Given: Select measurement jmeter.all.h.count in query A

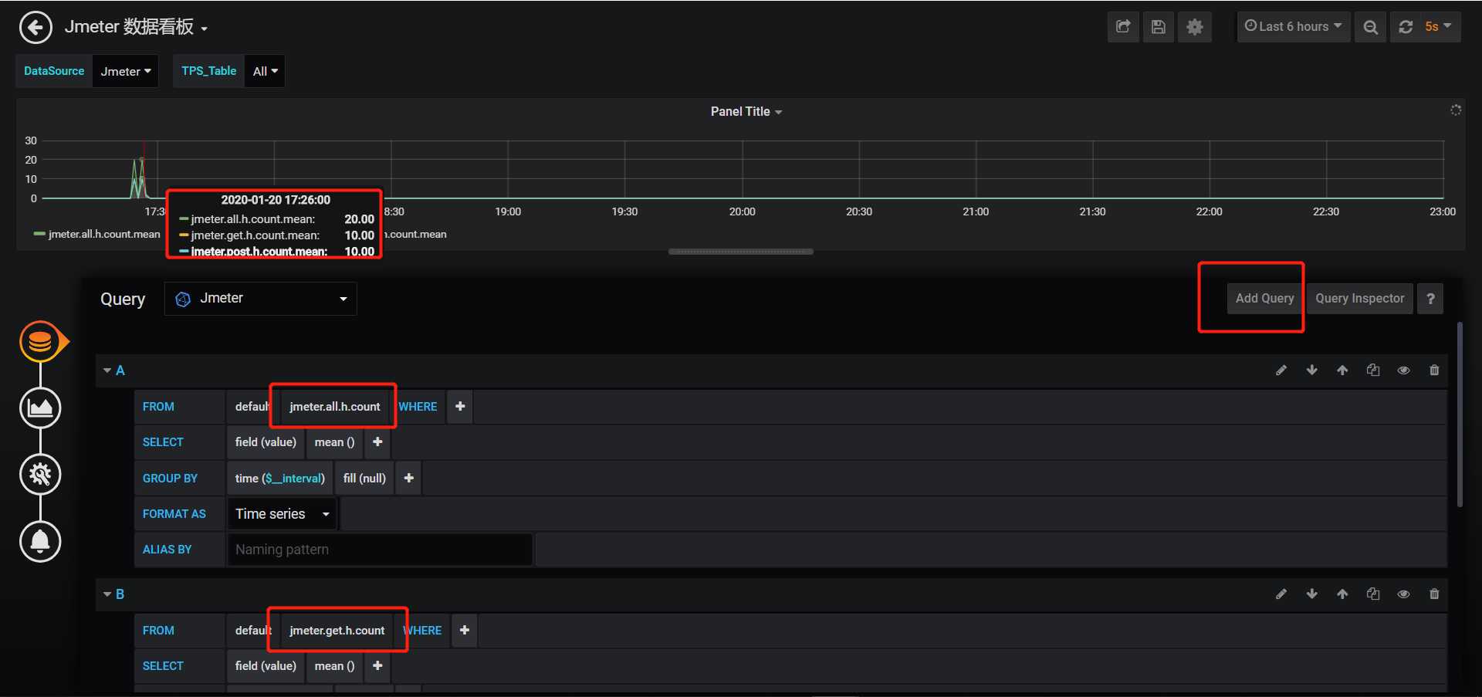Looking at the screenshot, I should [x=335, y=407].
